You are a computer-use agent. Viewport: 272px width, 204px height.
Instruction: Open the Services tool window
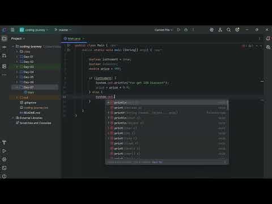[x=4, y=159]
